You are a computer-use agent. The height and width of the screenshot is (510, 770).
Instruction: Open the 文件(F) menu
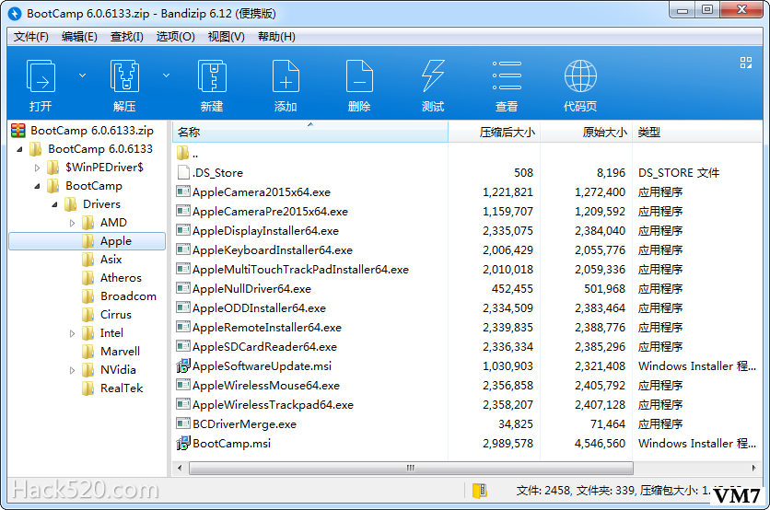pos(31,37)
